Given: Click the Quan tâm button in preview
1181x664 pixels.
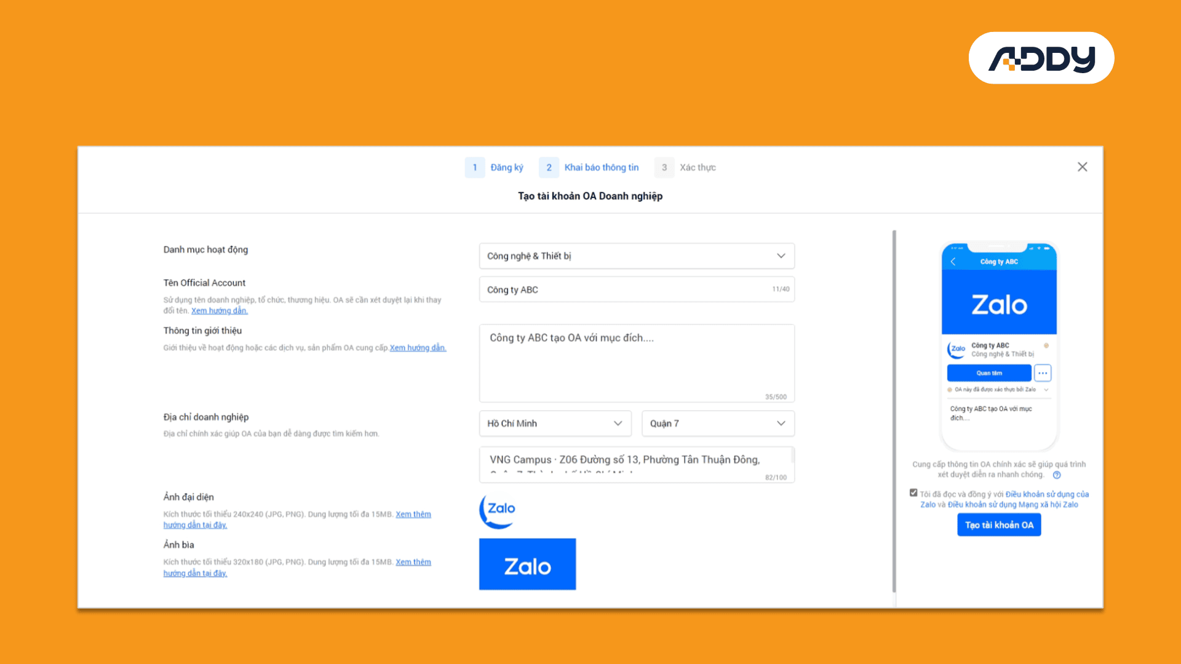Looking at the screenshot, I should 989,373.
